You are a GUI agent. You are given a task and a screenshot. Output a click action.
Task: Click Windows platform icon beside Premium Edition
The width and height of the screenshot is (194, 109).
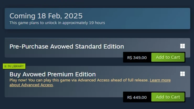coord(182,74)
